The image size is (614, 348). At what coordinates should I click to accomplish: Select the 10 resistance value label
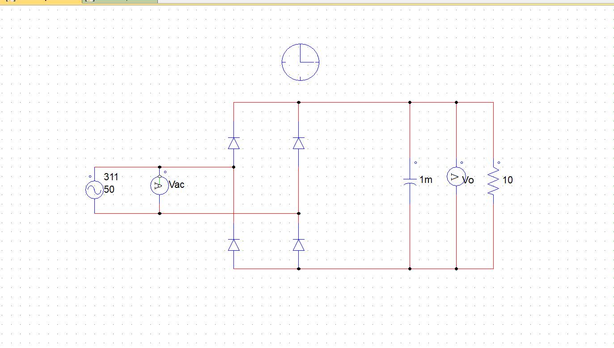point(508,180)
